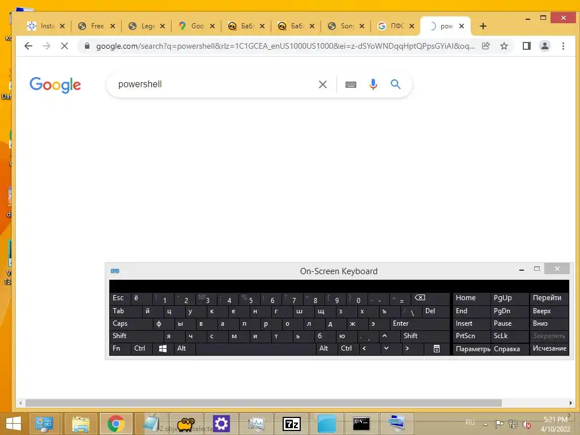Stop loading the page with X icon
The height and width of the screenshot is (435, 580).
point(65,46)
